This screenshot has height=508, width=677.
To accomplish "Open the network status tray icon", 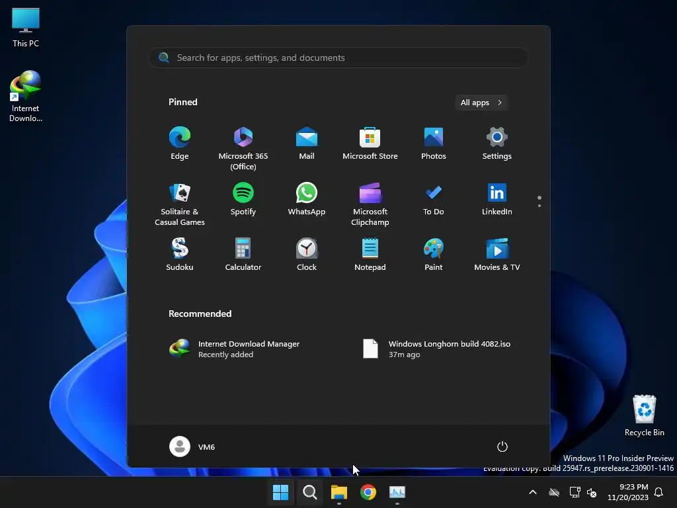I will pyautogui.click(x=575, y=492).
